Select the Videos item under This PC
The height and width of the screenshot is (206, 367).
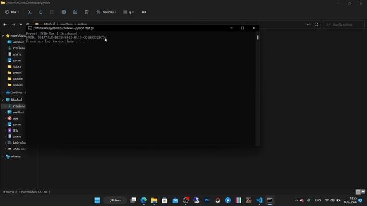pyautogui.click(x=13, y=130)
